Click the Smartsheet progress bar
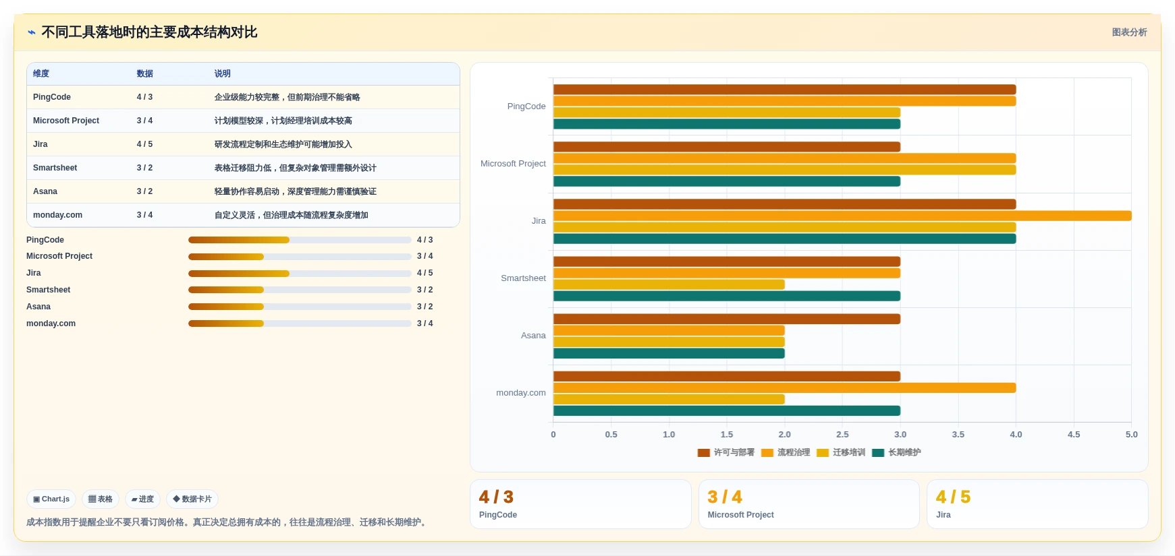The width and height of the screenshot is (1175, 556). pyautogui.click(x=300, y=290)
